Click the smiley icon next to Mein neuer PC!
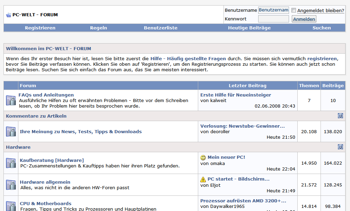Image resolution: width=350 pixels, height=211 pixels. click(203, 157)
